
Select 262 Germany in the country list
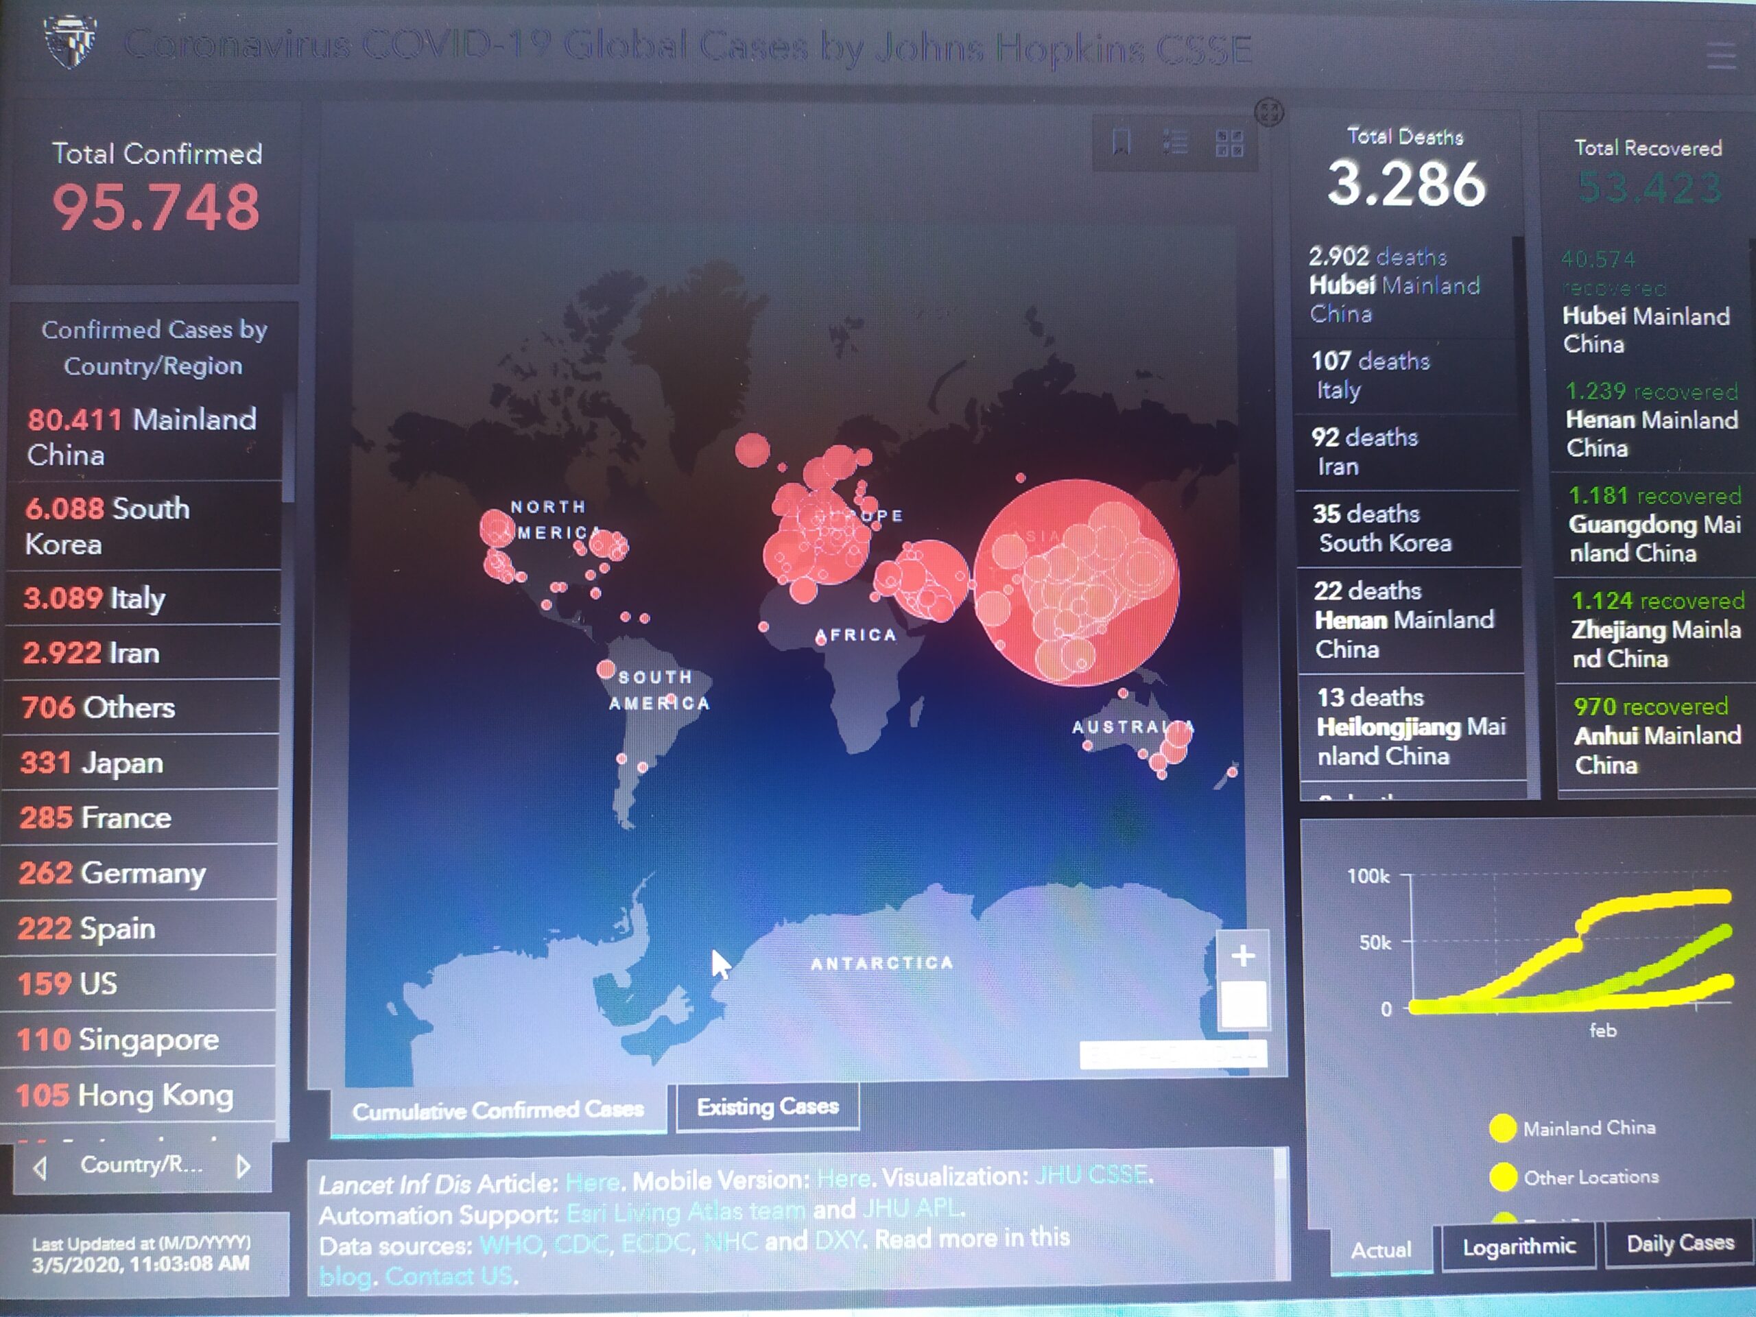pos(139,873)
